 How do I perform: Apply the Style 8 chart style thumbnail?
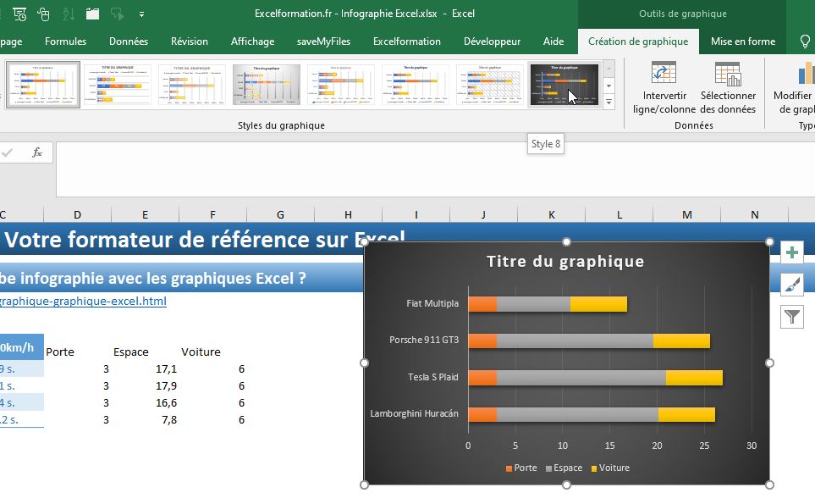(564, 84)
